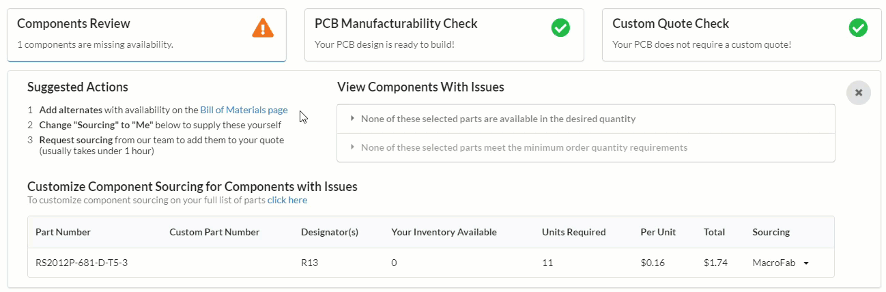
Task: Open the Custom Quote Check tab
Action: tap(741, 35)
